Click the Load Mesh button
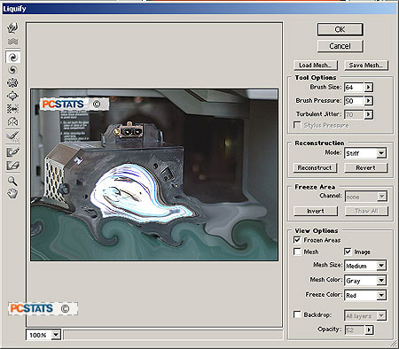Image resolution: width=399 pixels, height=349 pixels. coord(315,66)
